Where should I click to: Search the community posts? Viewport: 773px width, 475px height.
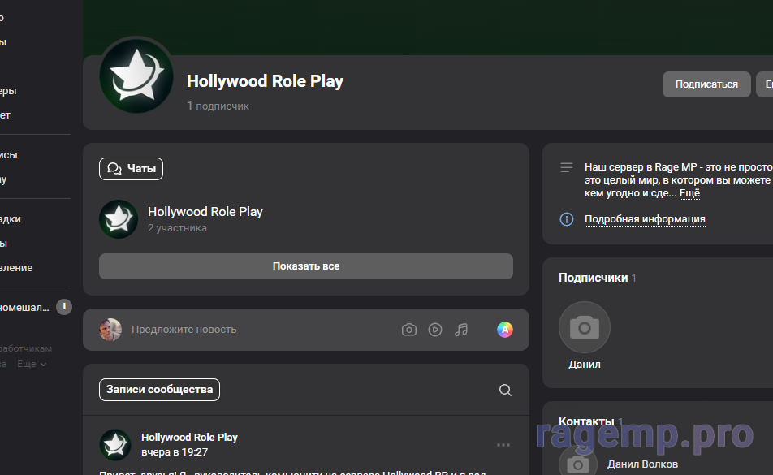[x=505, y=391]
